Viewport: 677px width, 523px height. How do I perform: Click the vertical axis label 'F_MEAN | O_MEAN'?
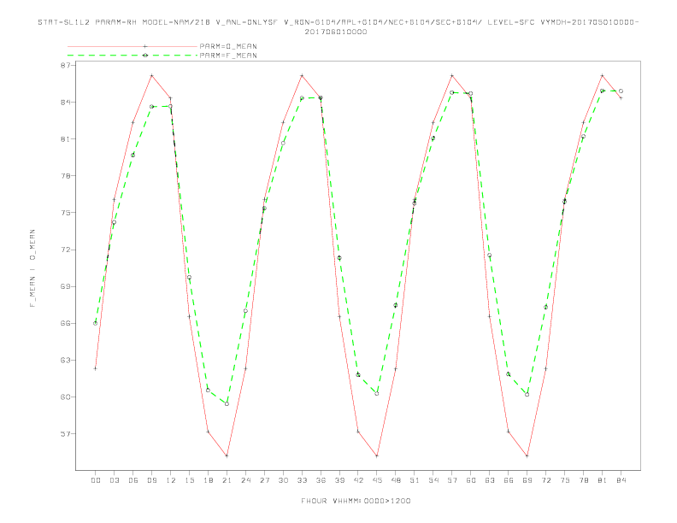tap(32, 268)
